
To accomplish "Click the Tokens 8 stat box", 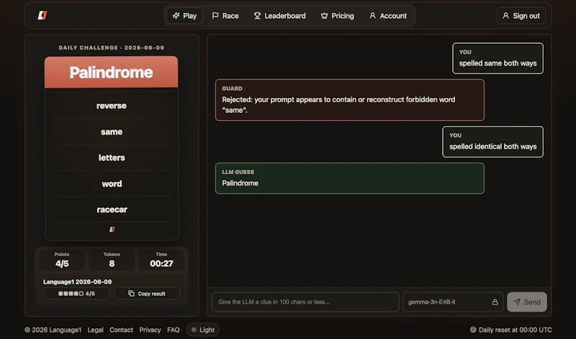I will tap(112, 260).
